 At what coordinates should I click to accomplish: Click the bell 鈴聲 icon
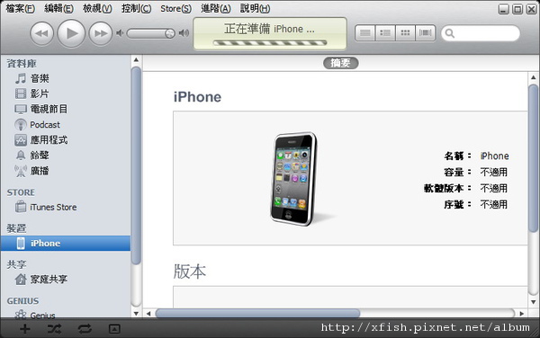point(21,156)
